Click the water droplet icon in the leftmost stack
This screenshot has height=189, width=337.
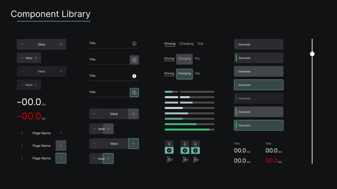point(169,144)
